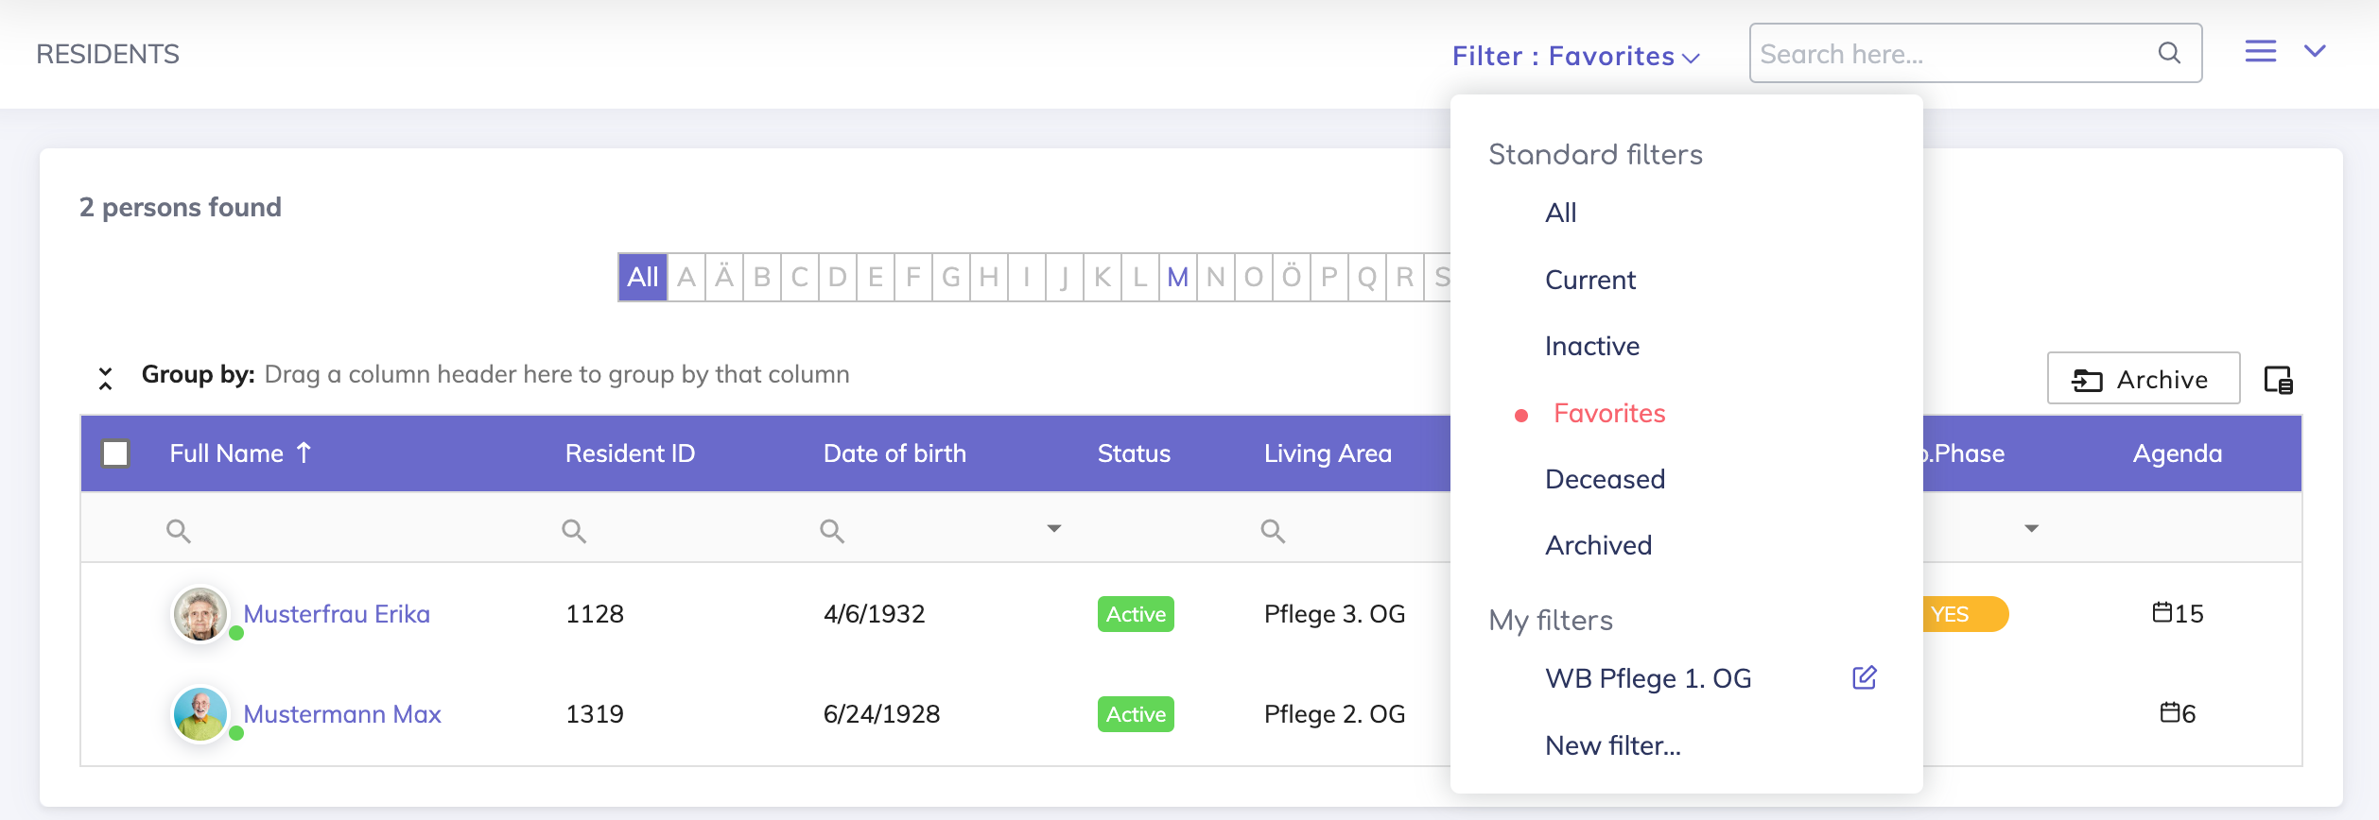Click the Archive button
Viewport: 2379px width, 820px height.
(x=2143, y=379)
